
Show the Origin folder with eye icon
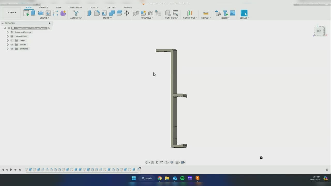click(x=12, y=41)
